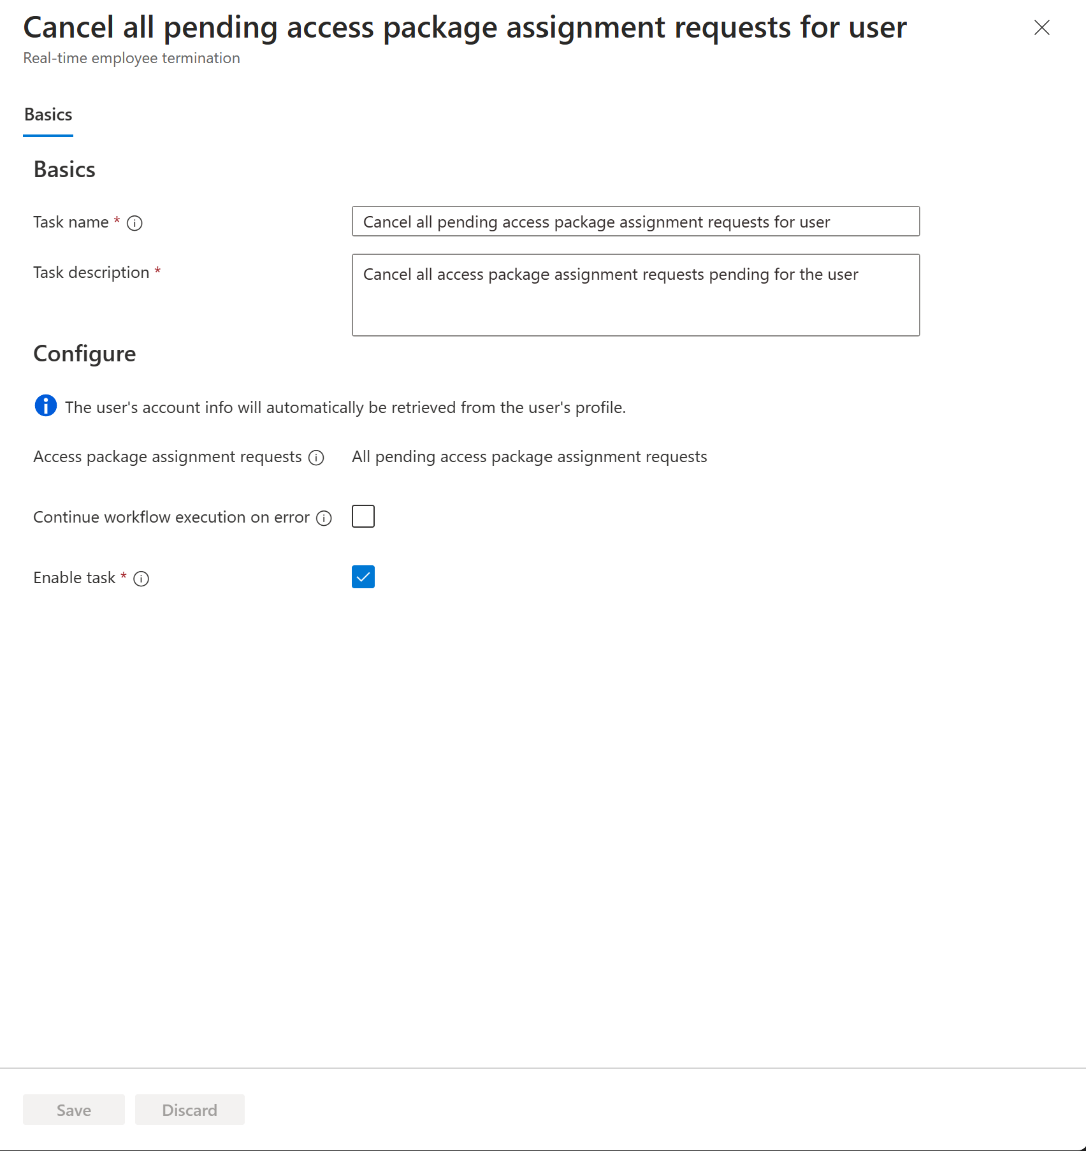This screenshot has width=1086, height=1151.
Task: Uncheck the Enable task checkbox
Action: [x=363, y=577]
